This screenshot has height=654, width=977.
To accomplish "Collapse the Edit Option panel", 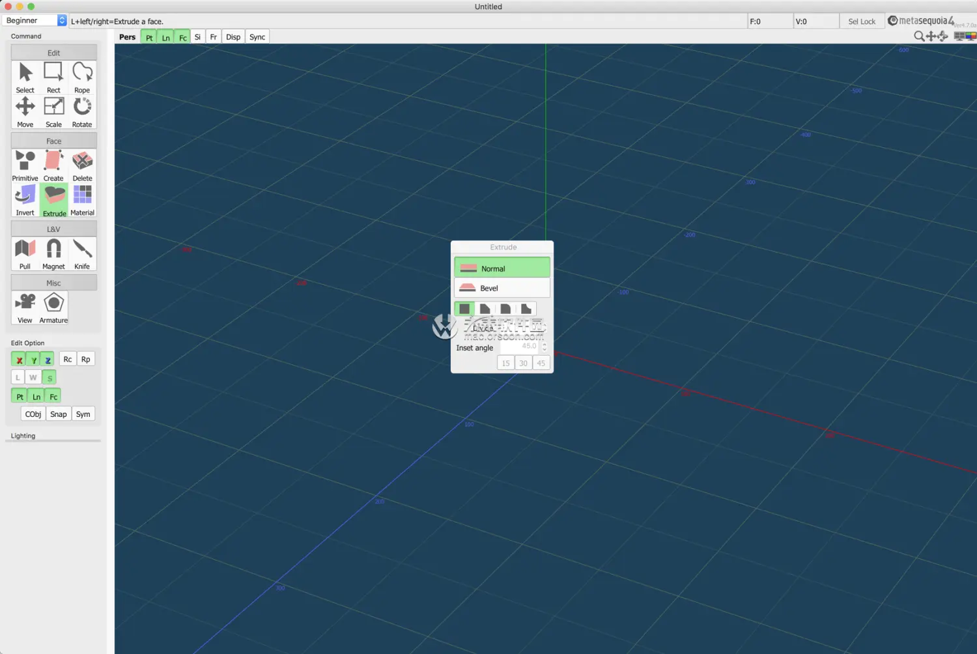I will (x=27, y=343).
